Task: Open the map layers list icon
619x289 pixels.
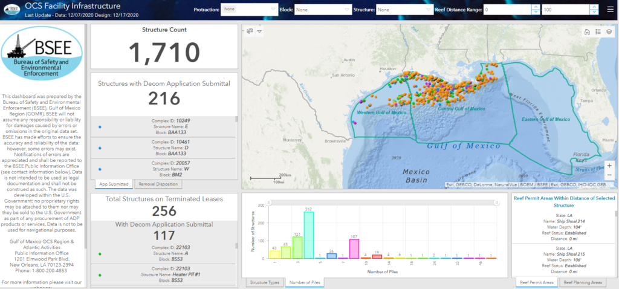Action: click(x=609, y=32)
